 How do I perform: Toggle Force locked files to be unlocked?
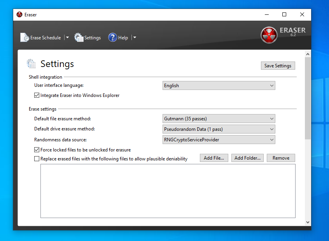click(x=37, y=150)
